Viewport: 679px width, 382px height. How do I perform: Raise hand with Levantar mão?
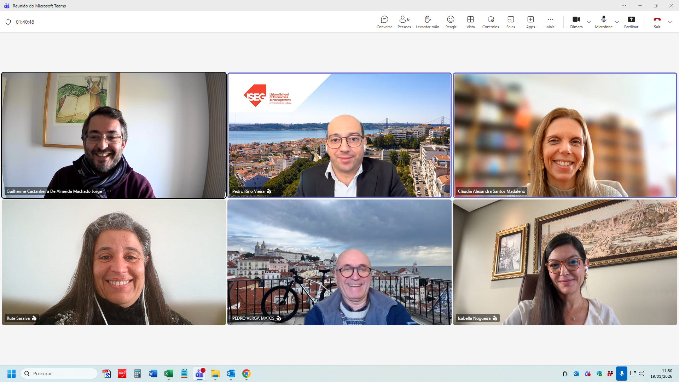click(x=427, y=22)
